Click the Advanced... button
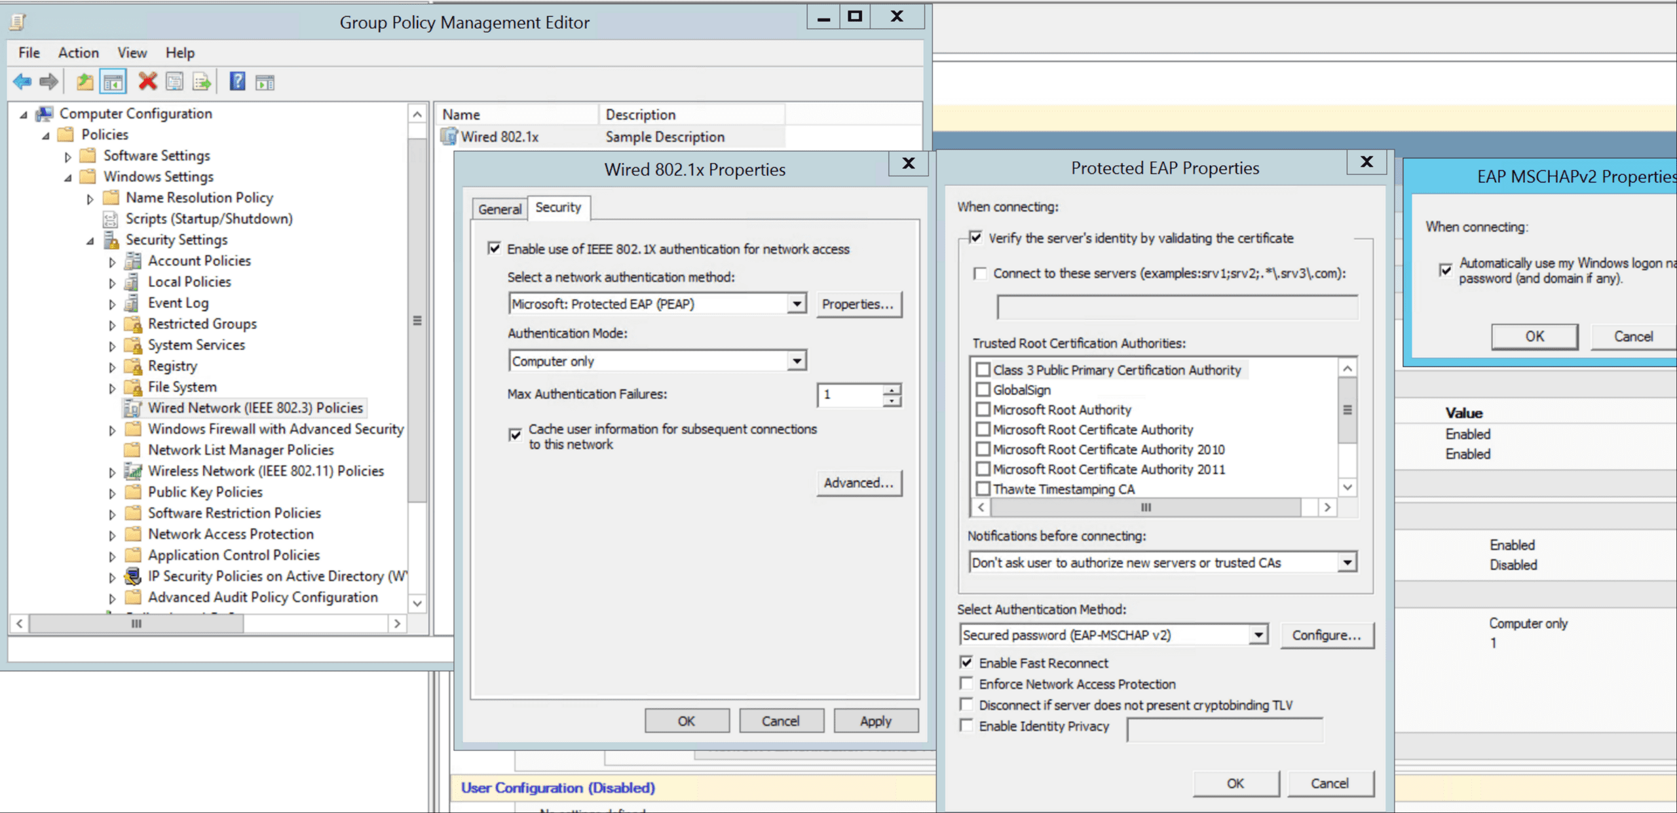 click(x=858, y=483)
